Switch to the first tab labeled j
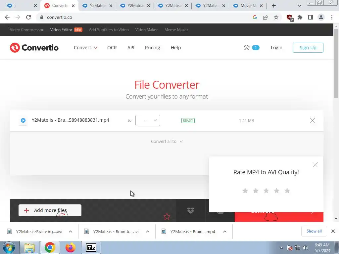The width and height of the screenshot is (339, 254). click(x=21, y=6)
